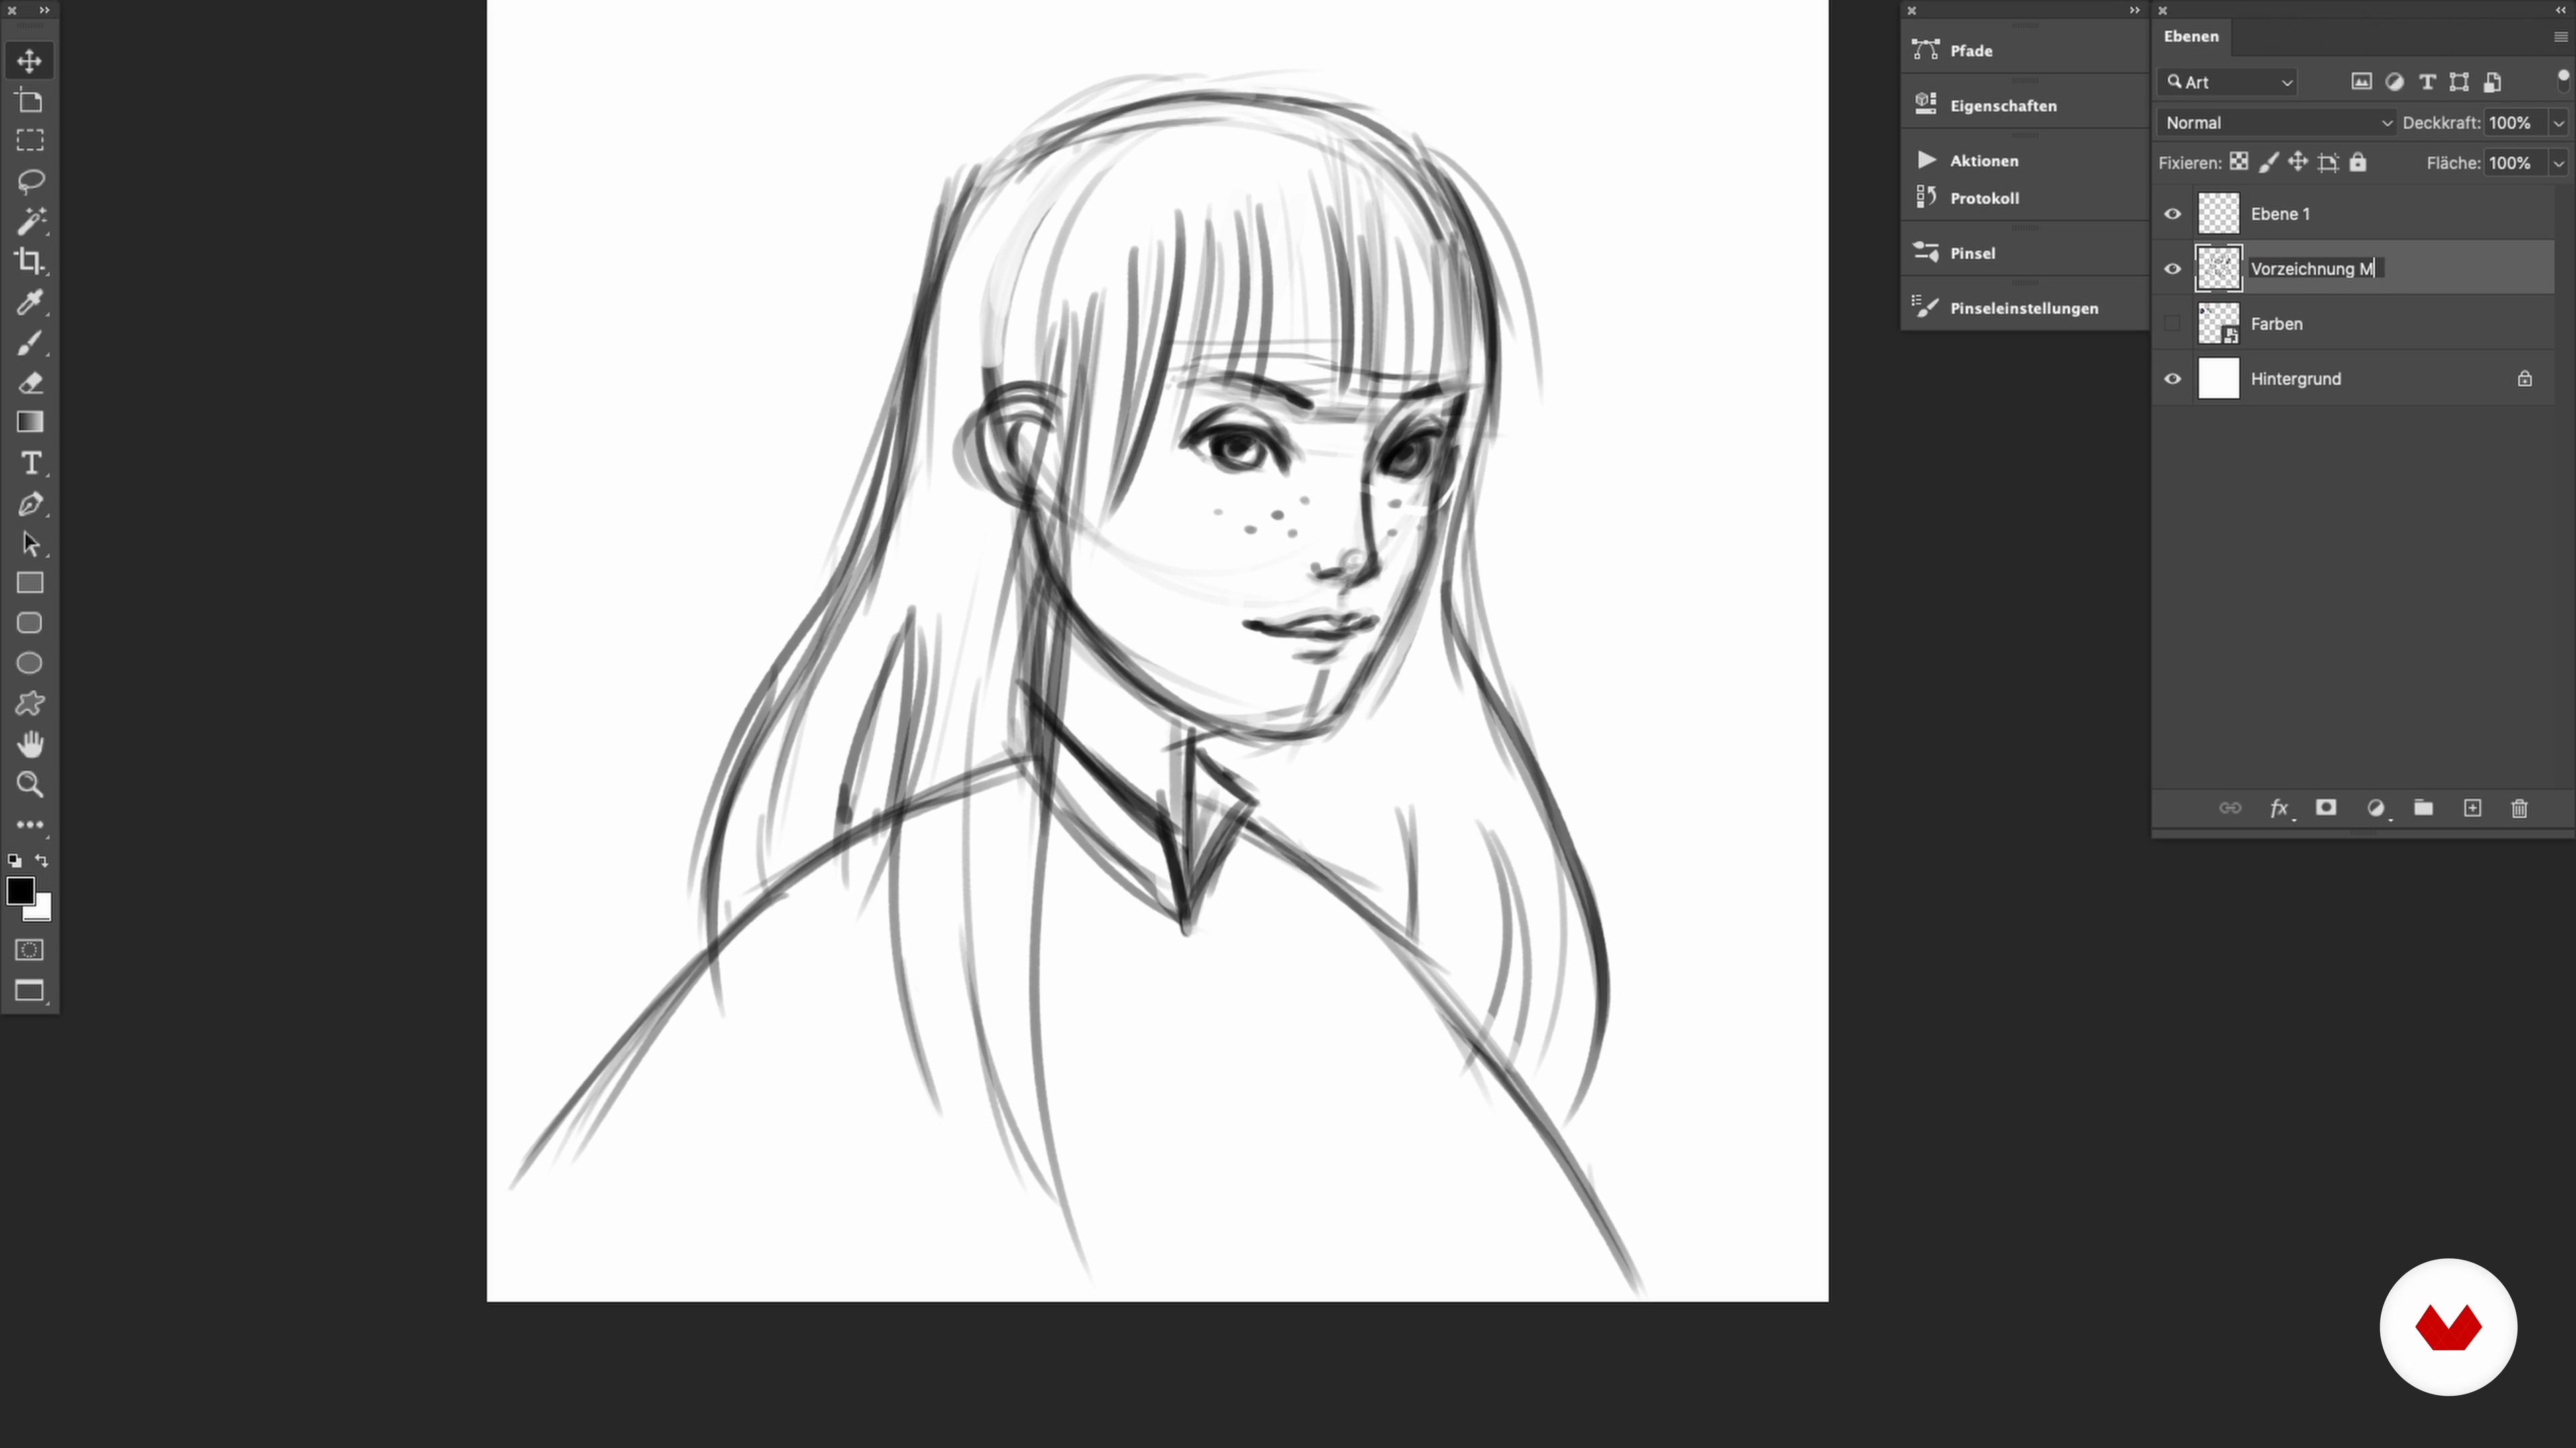This screenshot has height=1448, width=2576.
Task: Reset default foreground and background colors
Action: point(14,860)
